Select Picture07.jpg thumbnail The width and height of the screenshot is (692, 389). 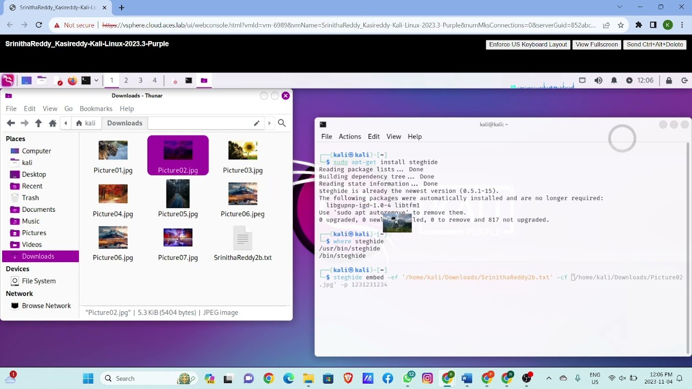pos(178,238)
